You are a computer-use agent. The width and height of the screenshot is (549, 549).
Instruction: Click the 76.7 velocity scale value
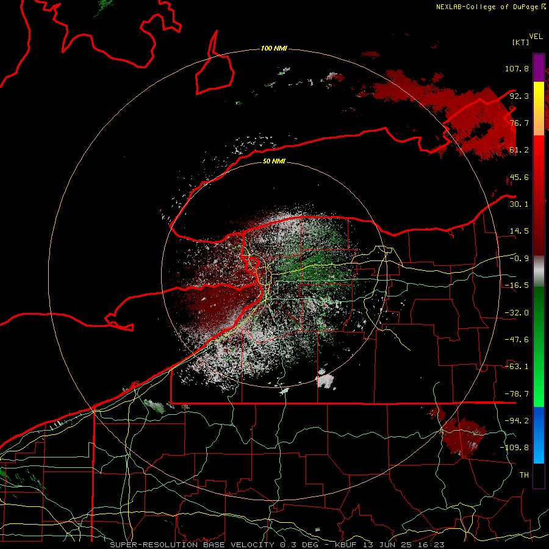pyautogui.click(x=519, y=123)
